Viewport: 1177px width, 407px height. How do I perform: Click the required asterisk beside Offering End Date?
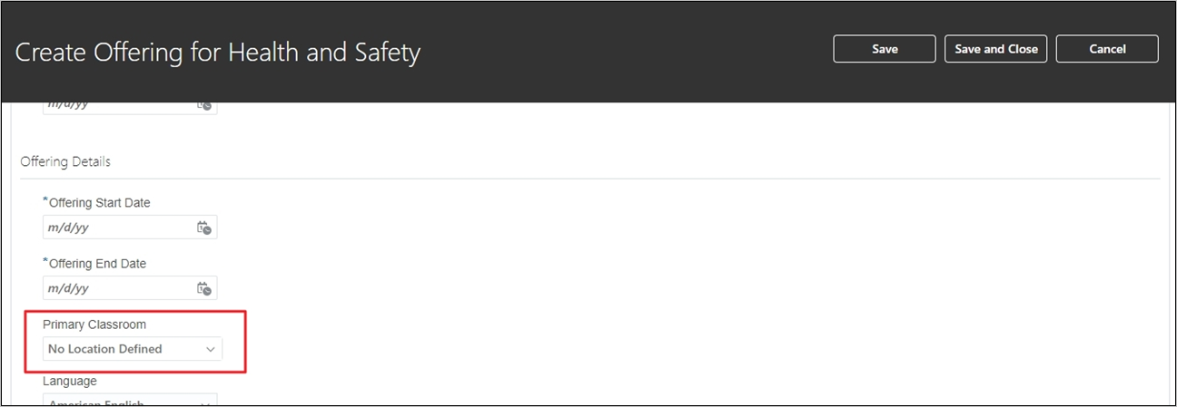click(45, 261)
